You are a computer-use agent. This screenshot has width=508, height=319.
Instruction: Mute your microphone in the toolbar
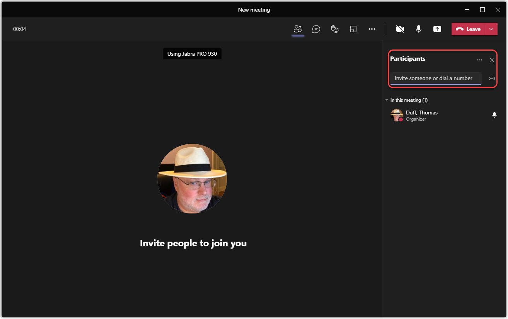(418, 29)
